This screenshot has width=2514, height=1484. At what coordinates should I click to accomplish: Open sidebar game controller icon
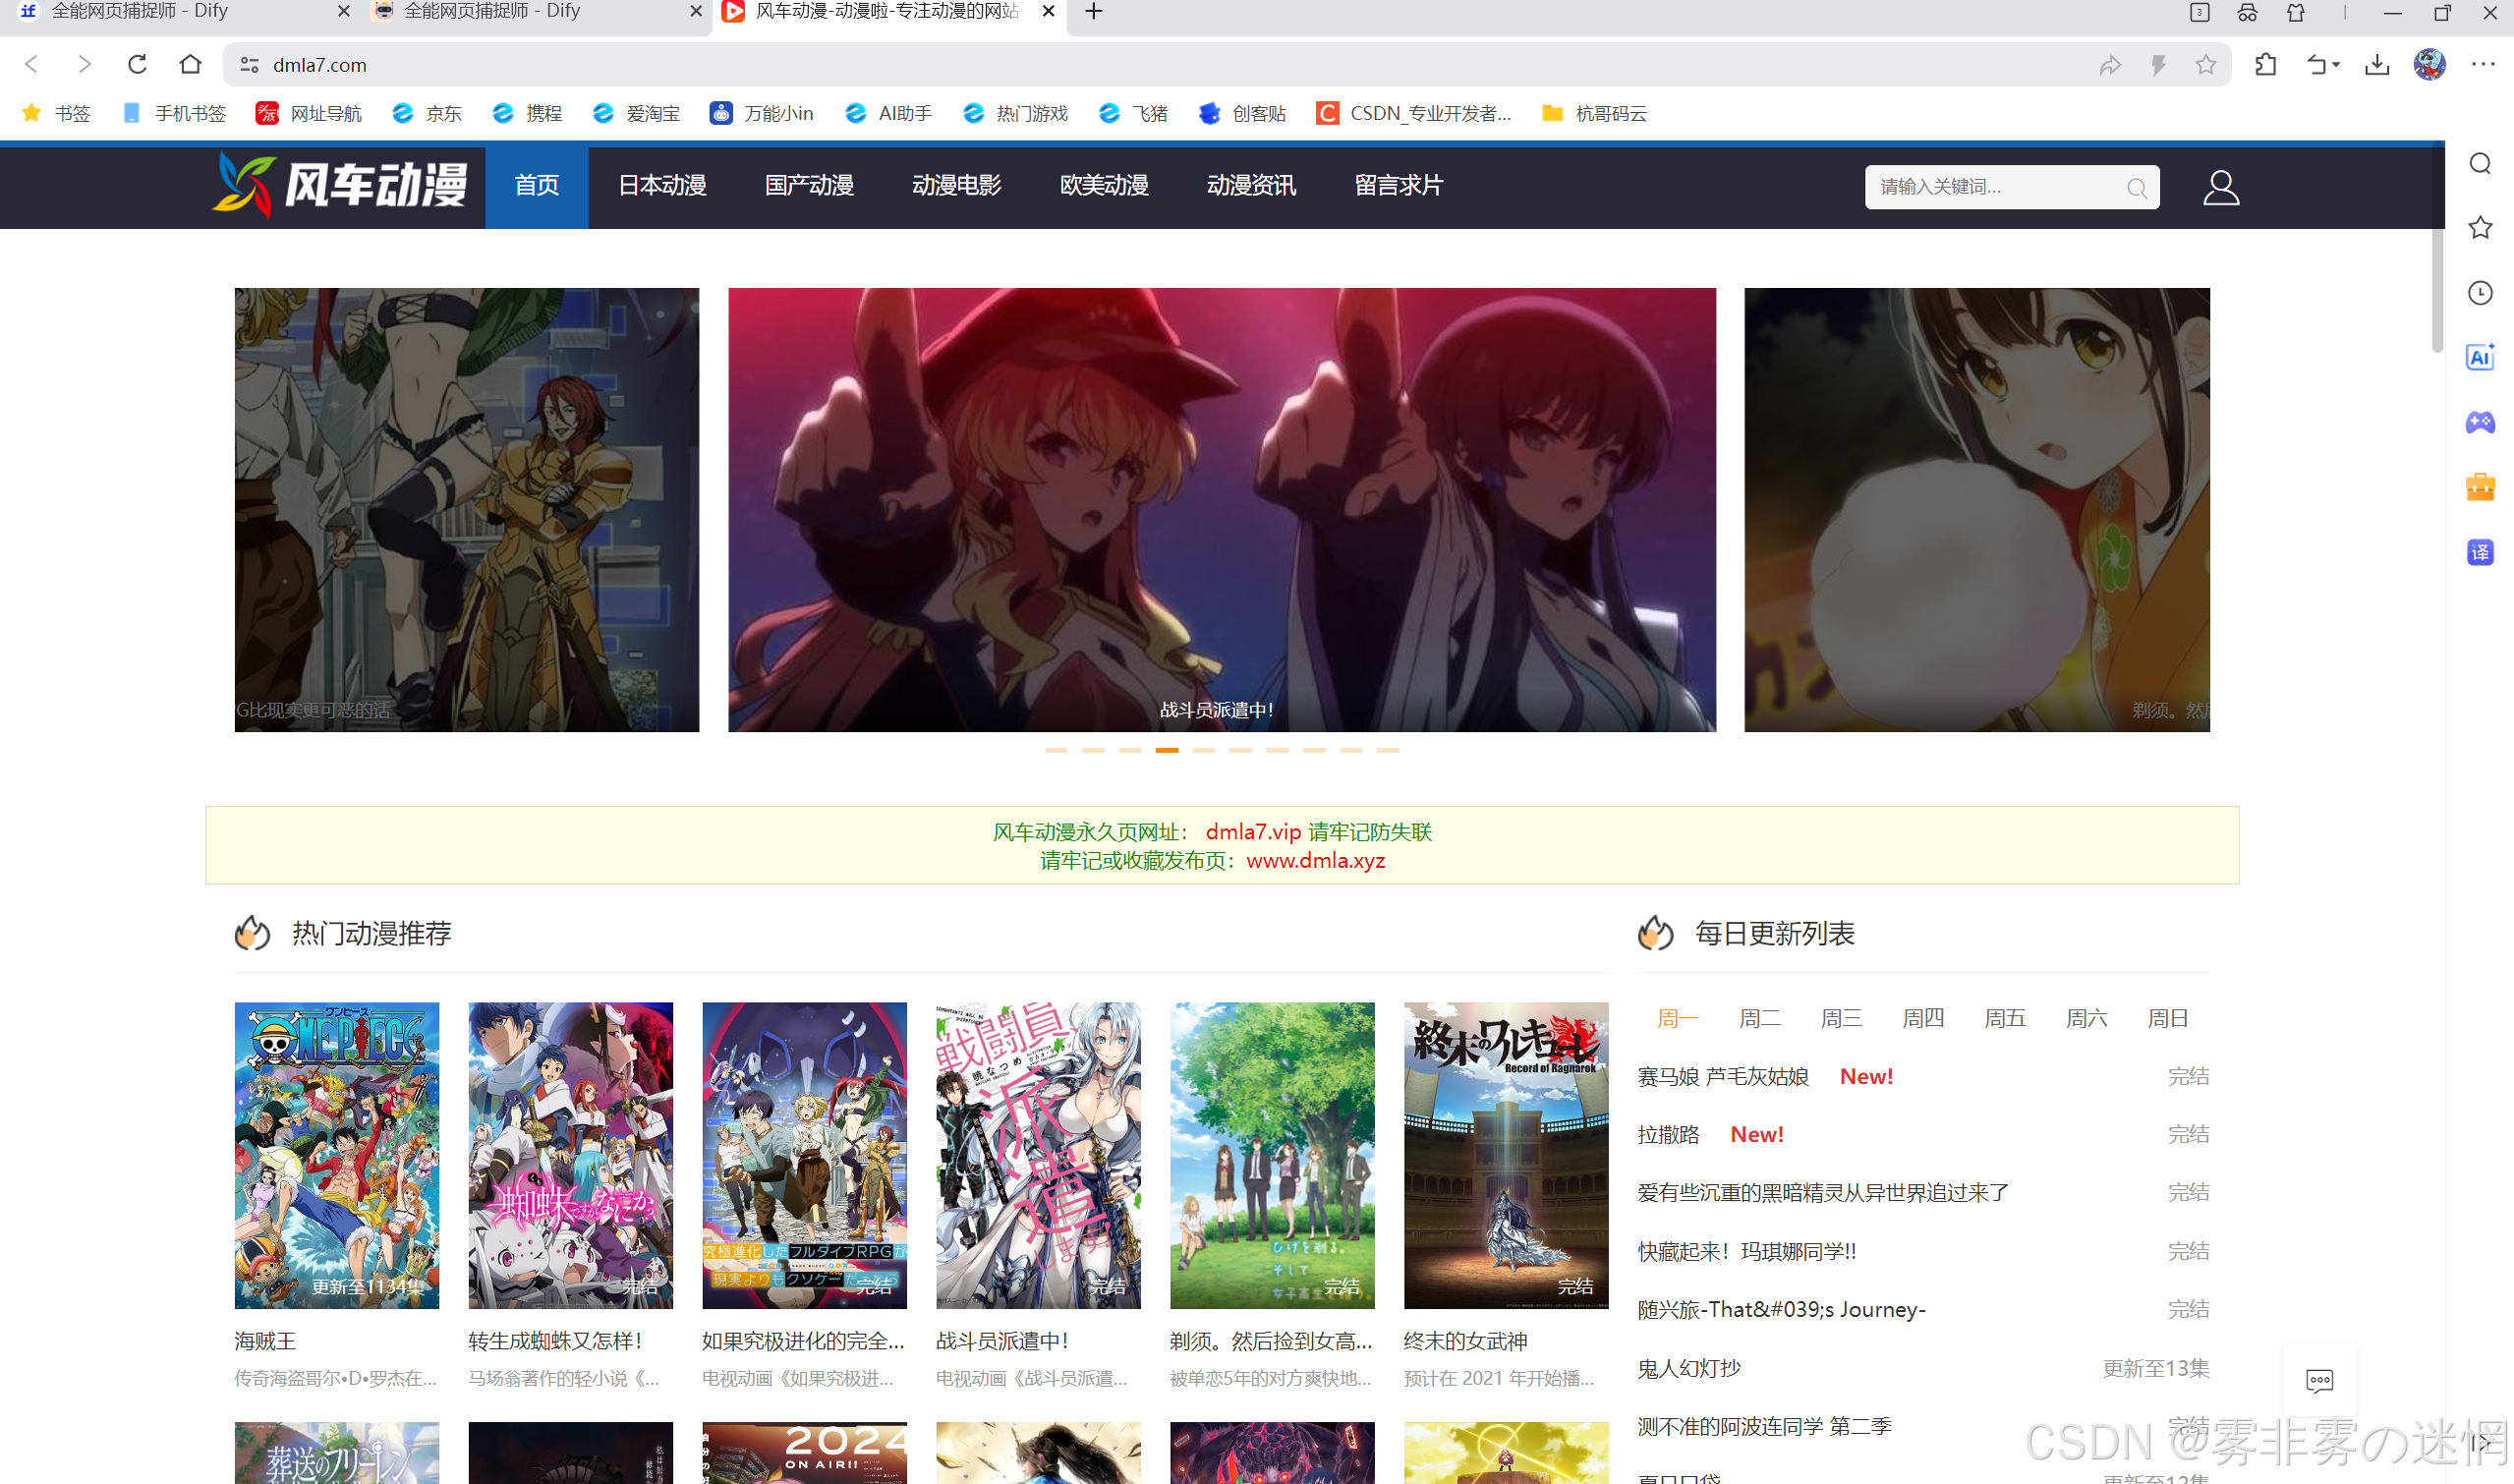click(x=2480, y=422)
